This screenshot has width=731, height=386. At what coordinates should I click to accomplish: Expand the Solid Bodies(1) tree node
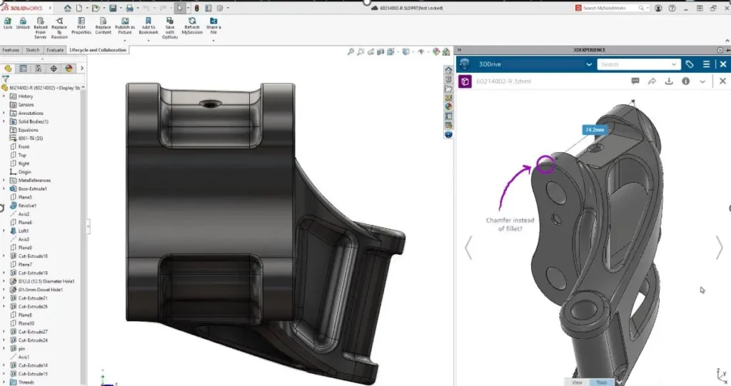coord(4,121)
